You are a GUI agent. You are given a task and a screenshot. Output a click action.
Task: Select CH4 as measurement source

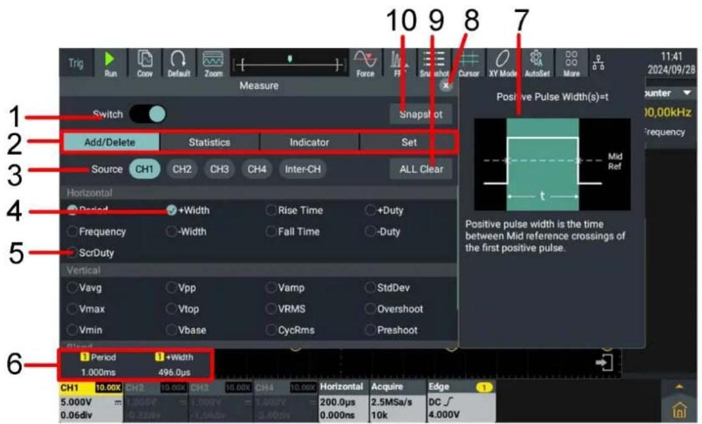[257, 169]
